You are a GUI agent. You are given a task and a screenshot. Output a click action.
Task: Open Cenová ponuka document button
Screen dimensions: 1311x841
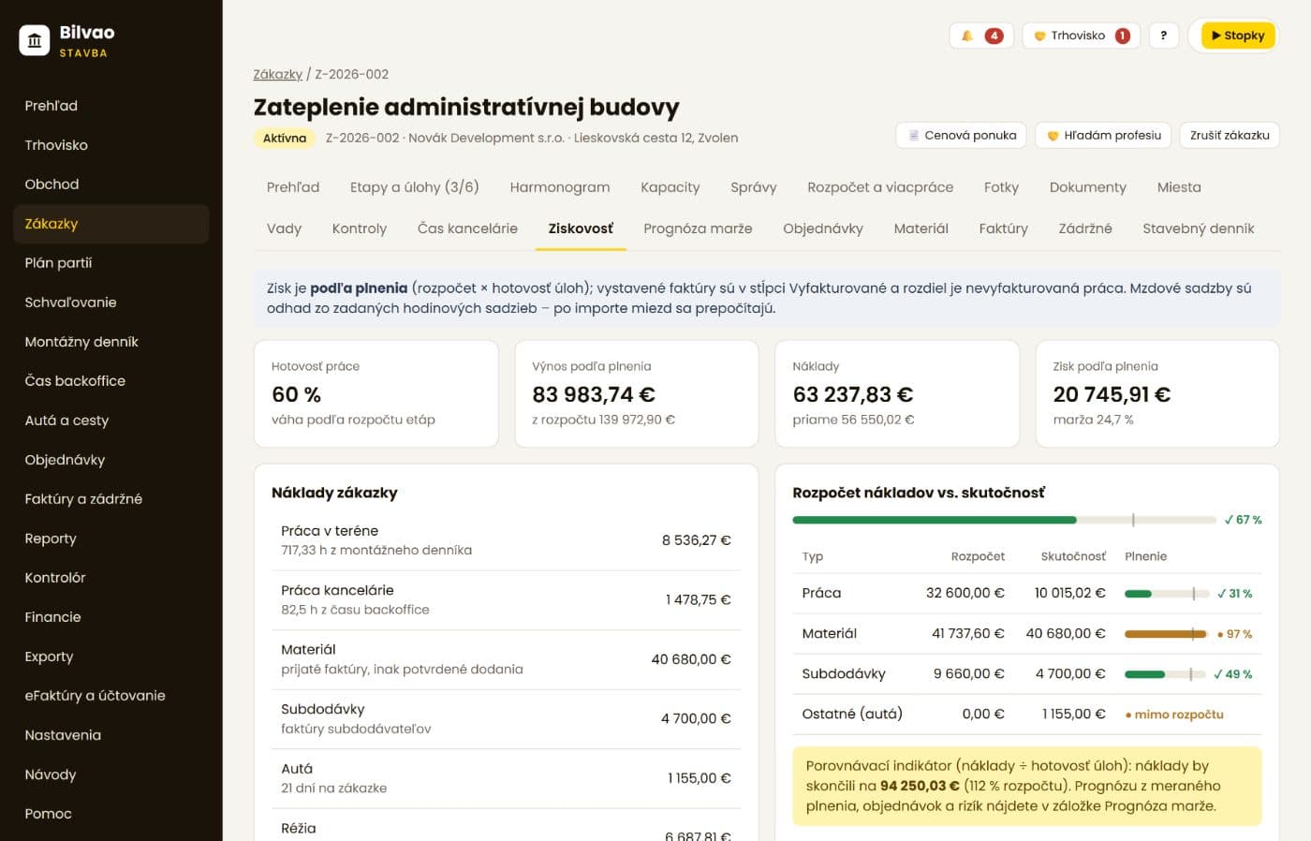[x=962, y=135]
